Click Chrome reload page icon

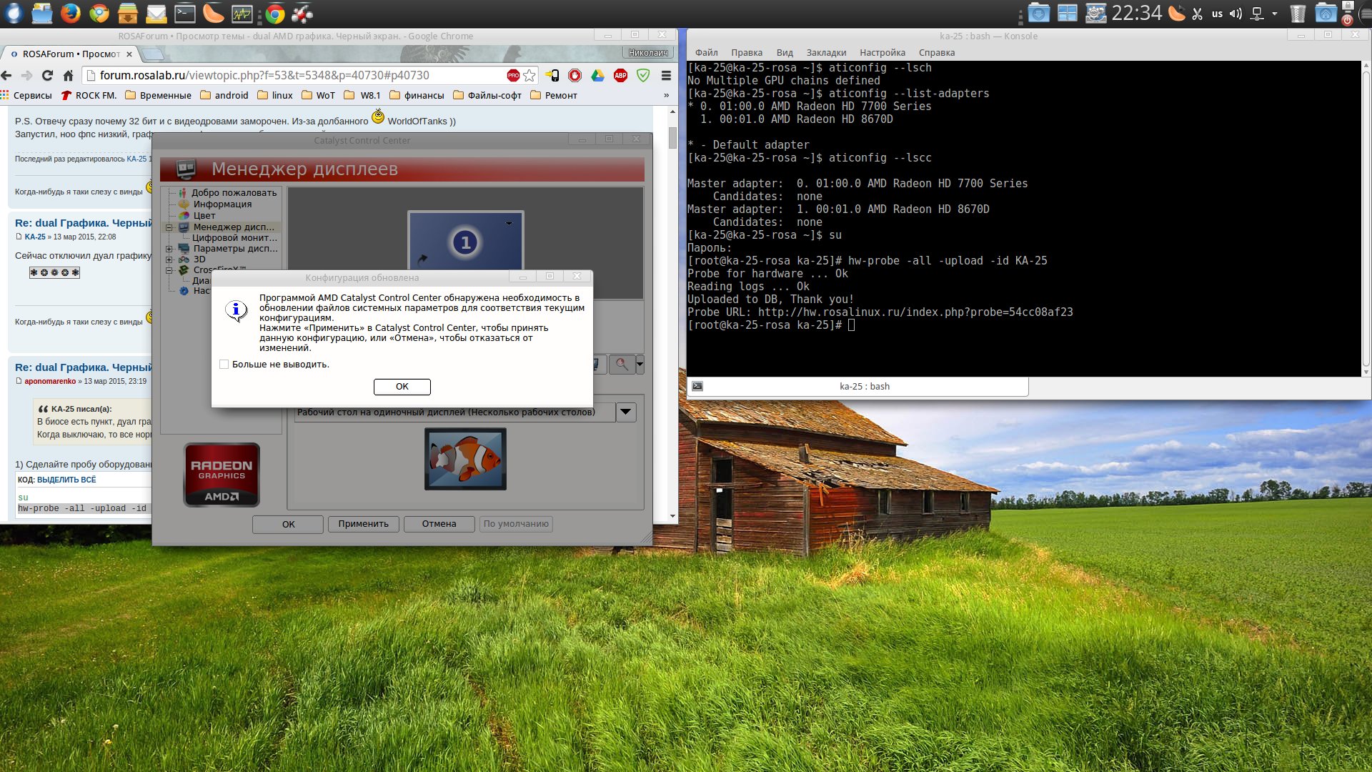click(47, 75)
